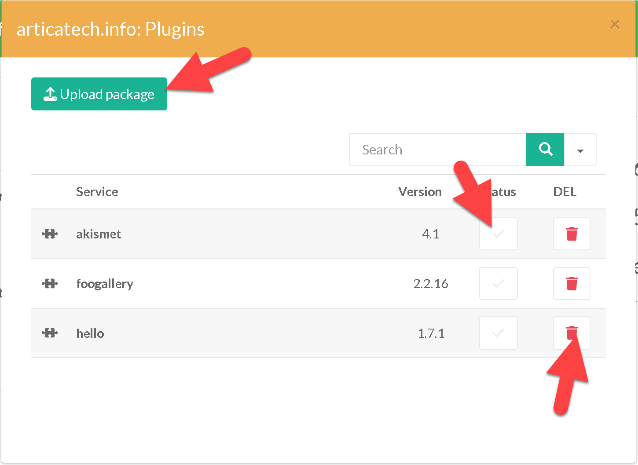Select the akismet plugin name
Screen dimensions: 638x465
99,234
